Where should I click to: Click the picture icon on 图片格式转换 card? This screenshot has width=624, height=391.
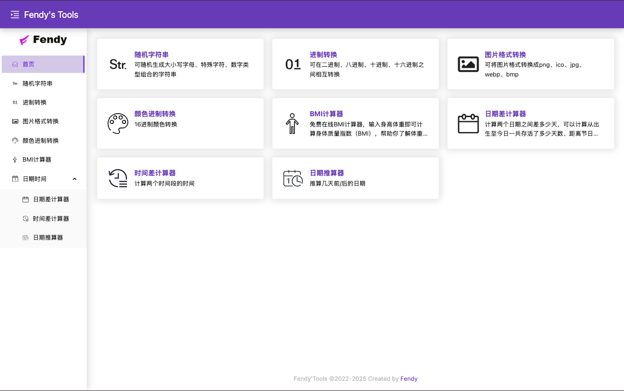pos(468,64)
